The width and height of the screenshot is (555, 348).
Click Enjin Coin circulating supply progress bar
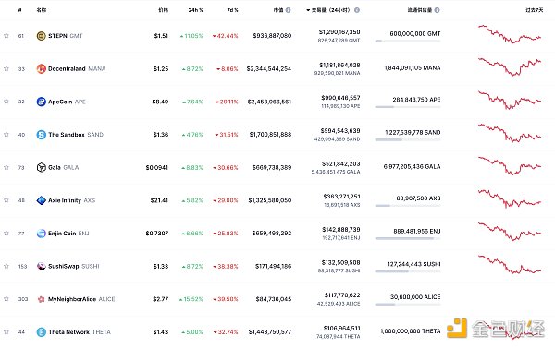tap(408, 238)
